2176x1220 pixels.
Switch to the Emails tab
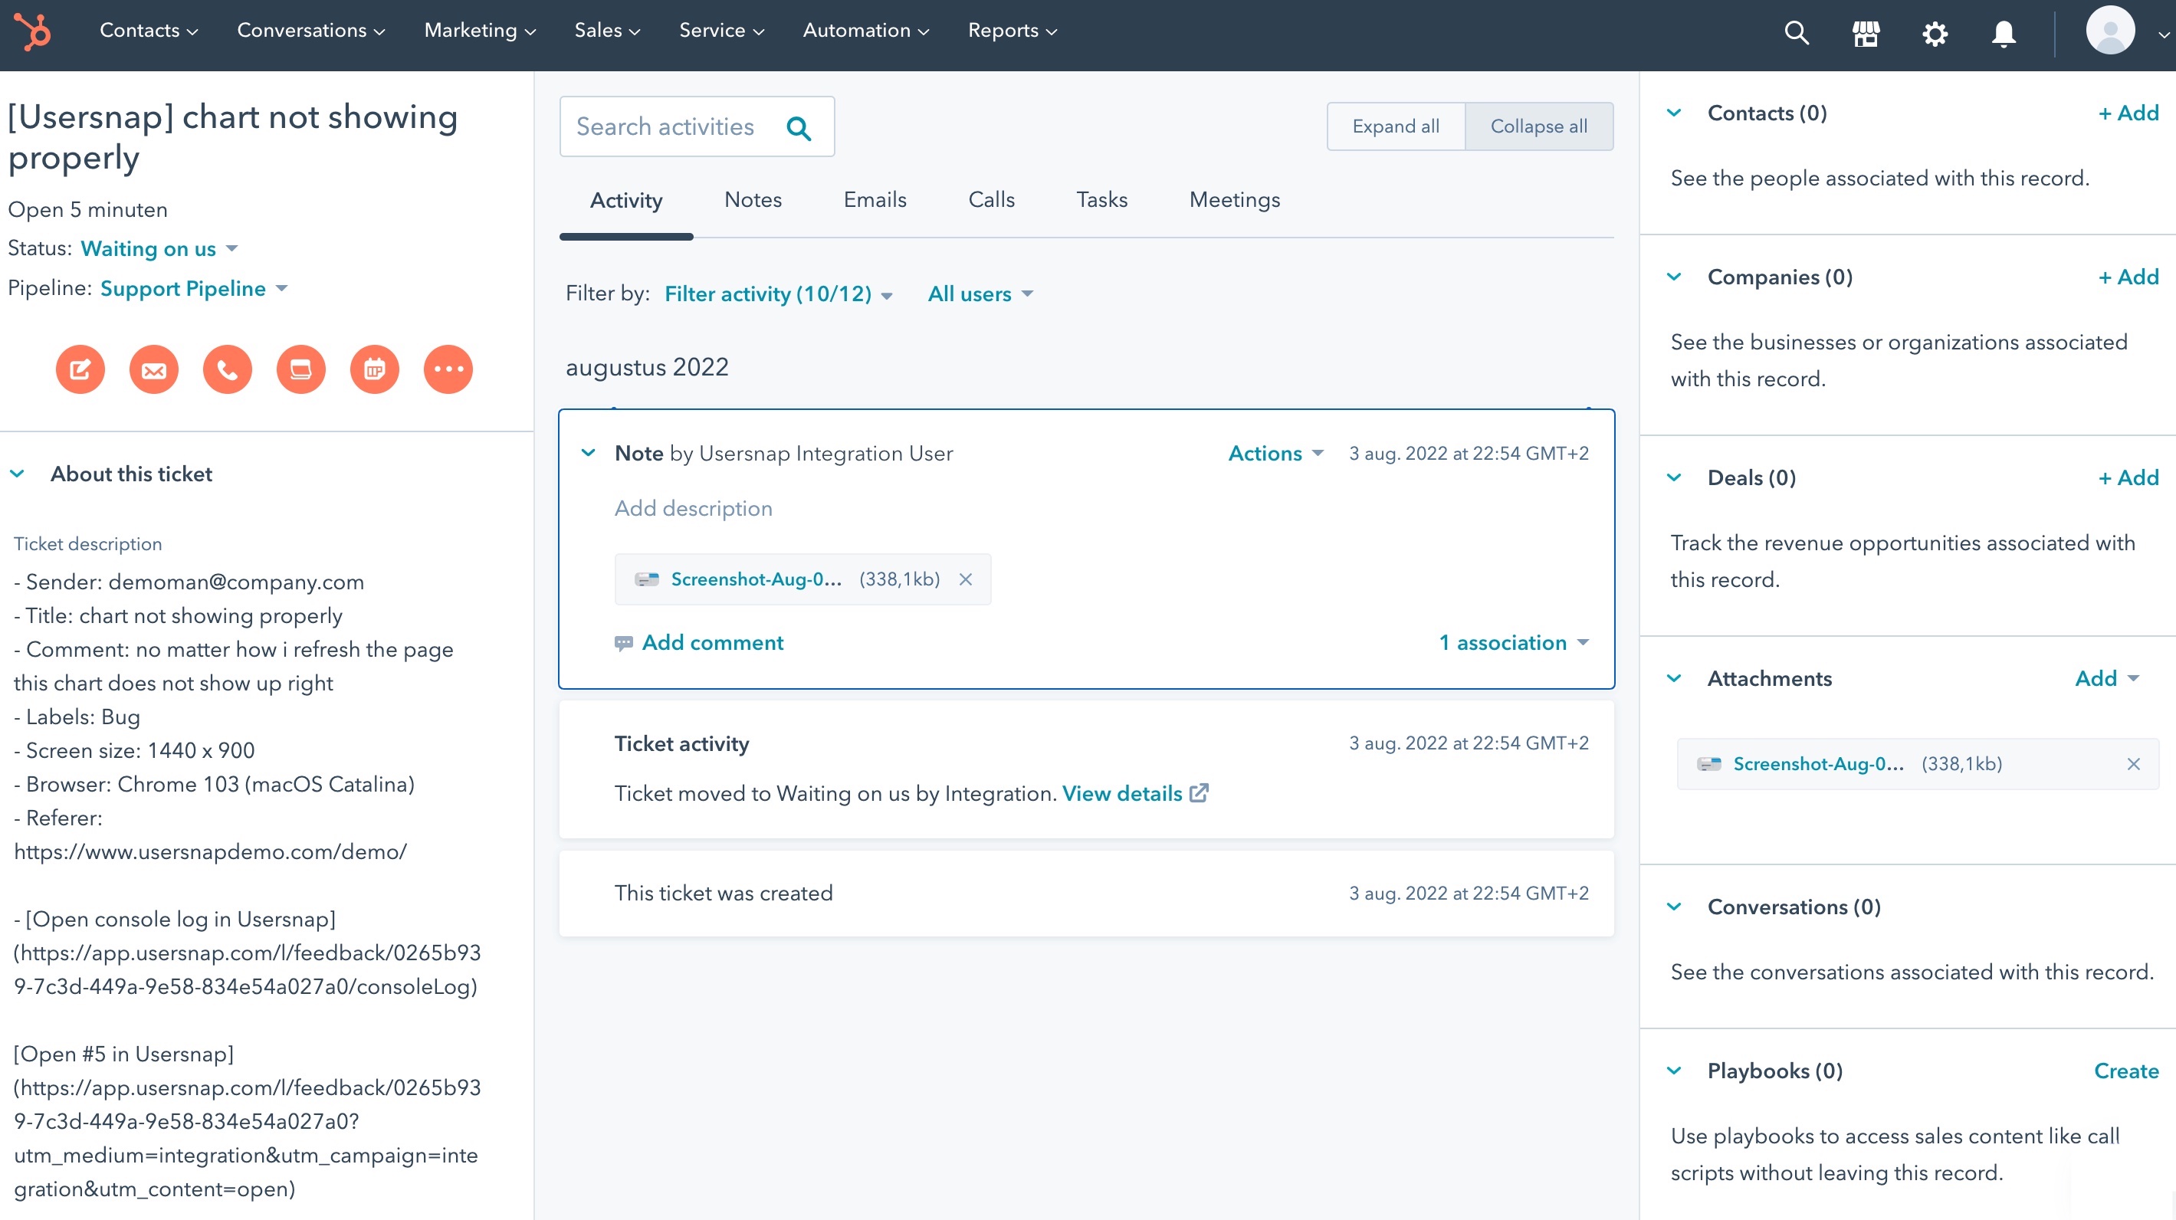point(875,200)
